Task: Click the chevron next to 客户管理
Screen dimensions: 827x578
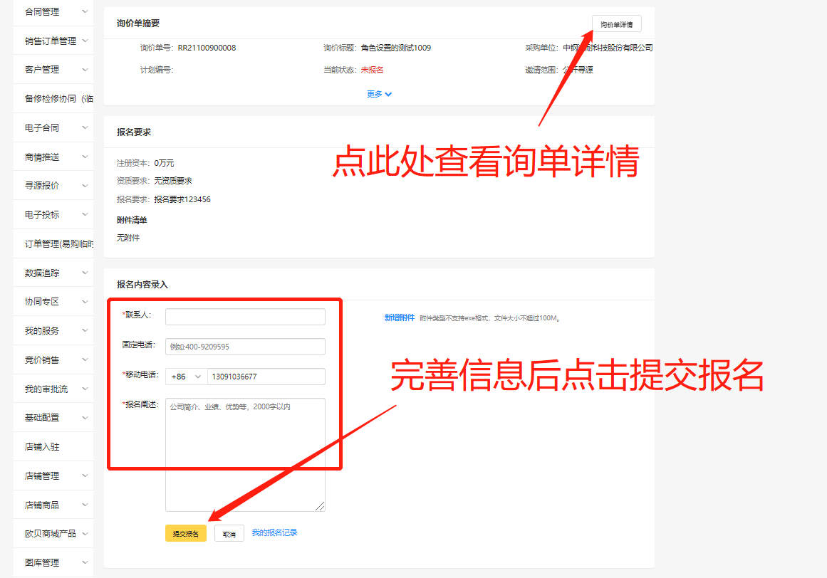Action: (x=85, y=70)
